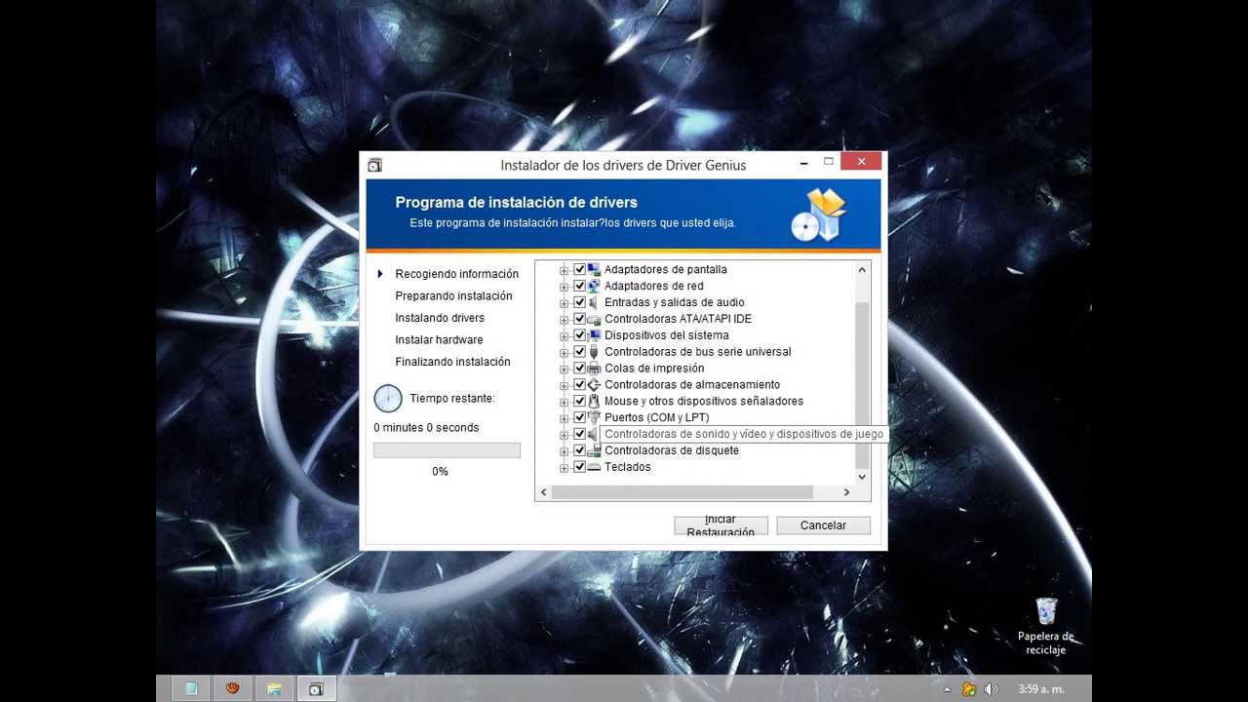Show hidden tray icons arrow
Viewport: 1248px width, 702px height.
point(947,689)
